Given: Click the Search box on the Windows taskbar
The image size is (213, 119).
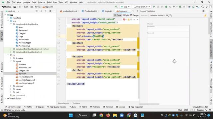Looking at the screenshot, I should [x=83, y=115].
